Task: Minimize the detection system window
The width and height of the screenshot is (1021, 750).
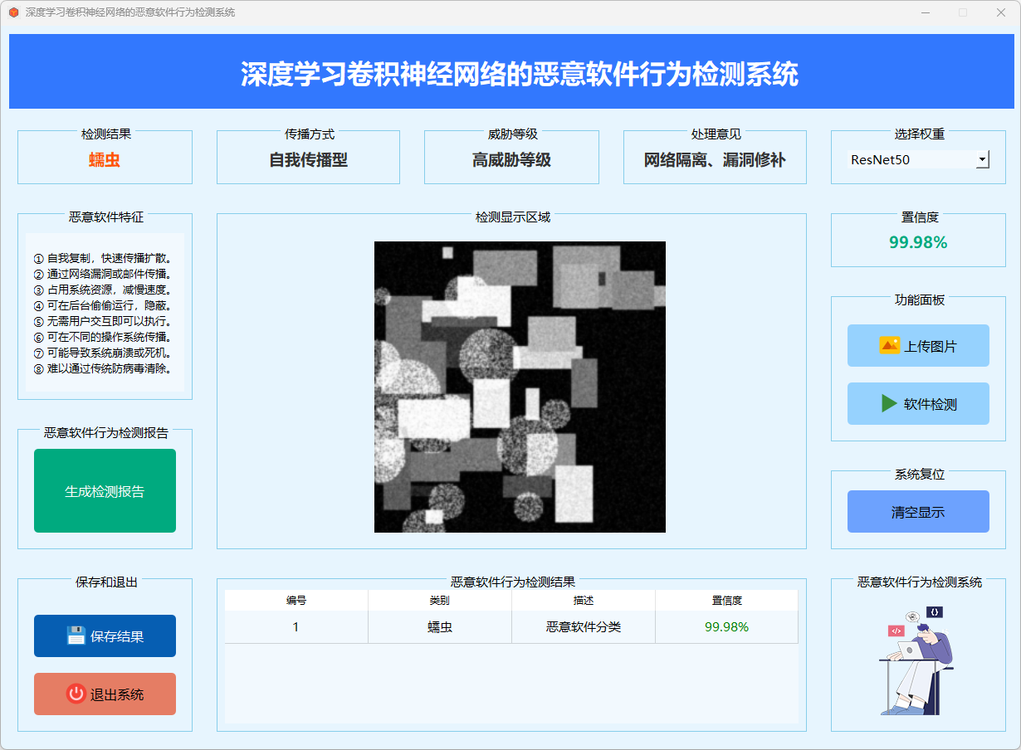Action: click(925, 12)
